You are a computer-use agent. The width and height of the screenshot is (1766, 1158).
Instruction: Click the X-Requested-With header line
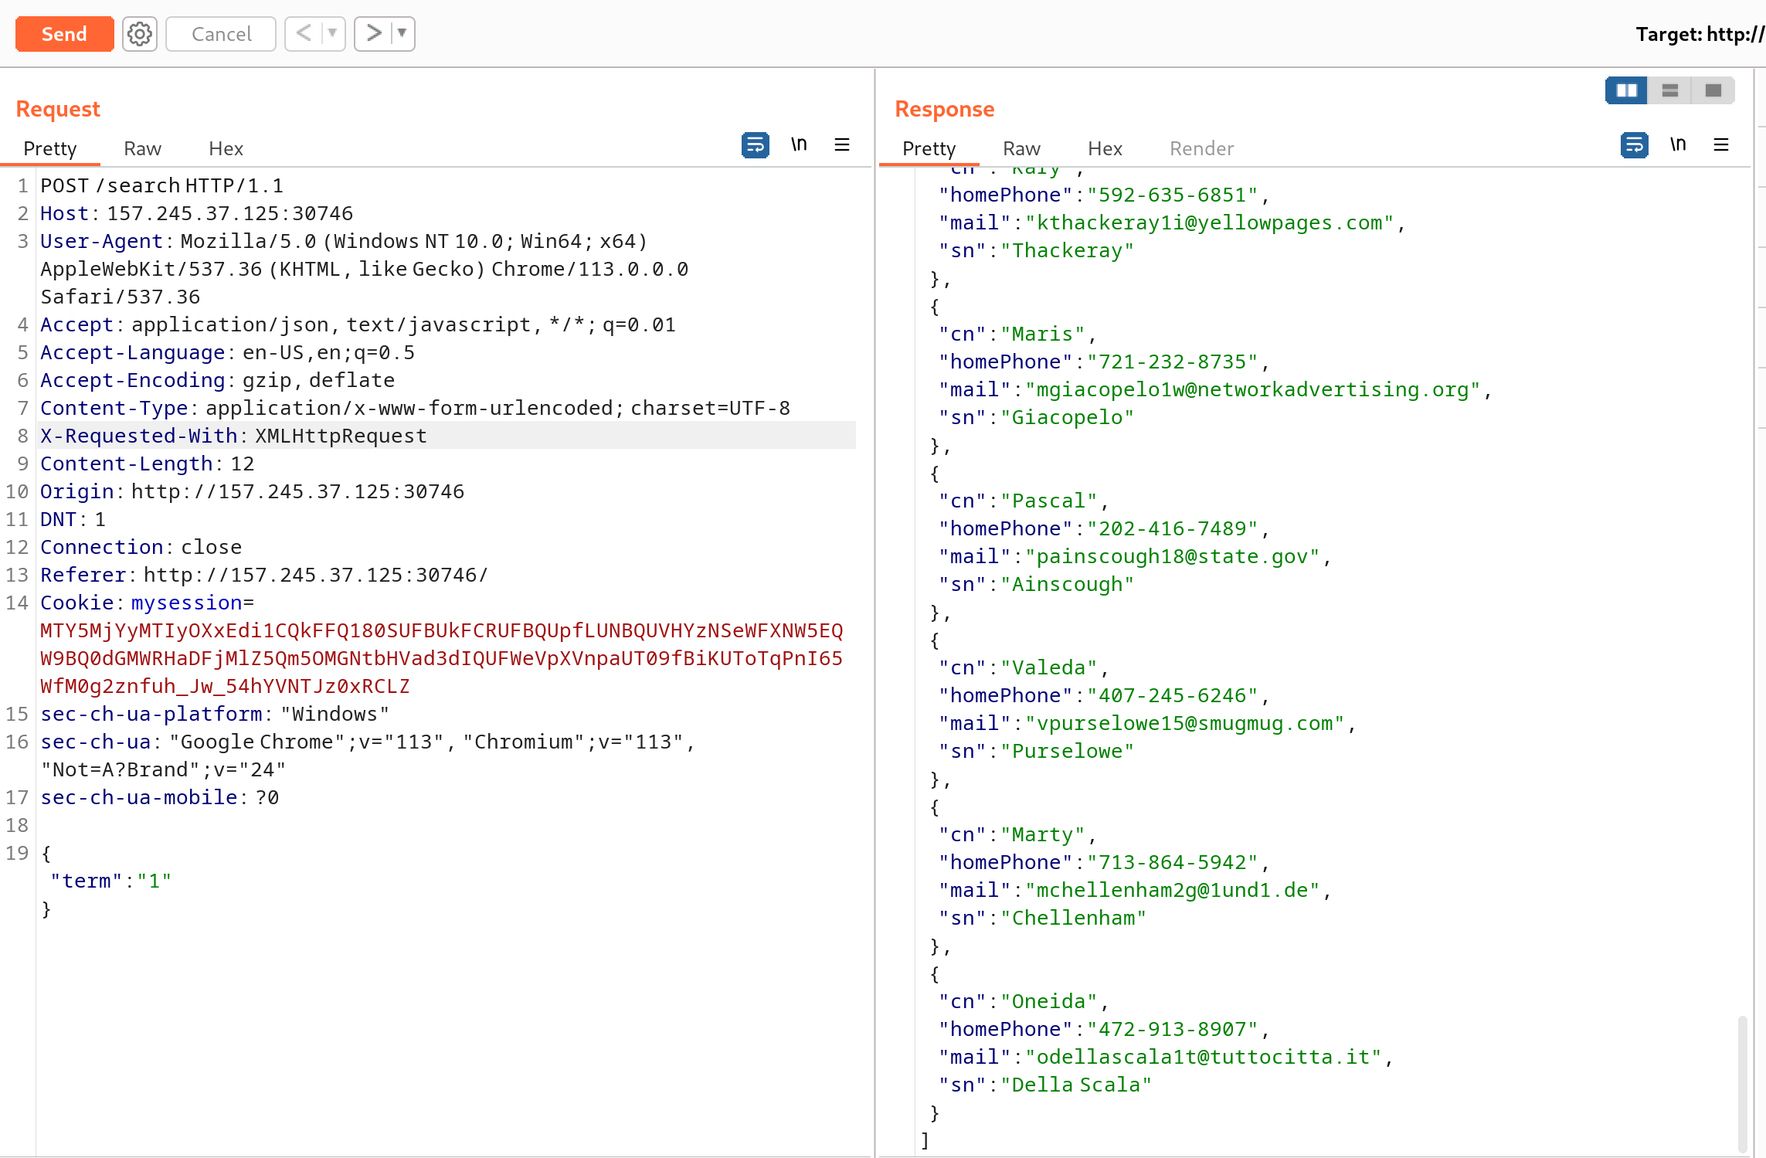coord(233,436)
